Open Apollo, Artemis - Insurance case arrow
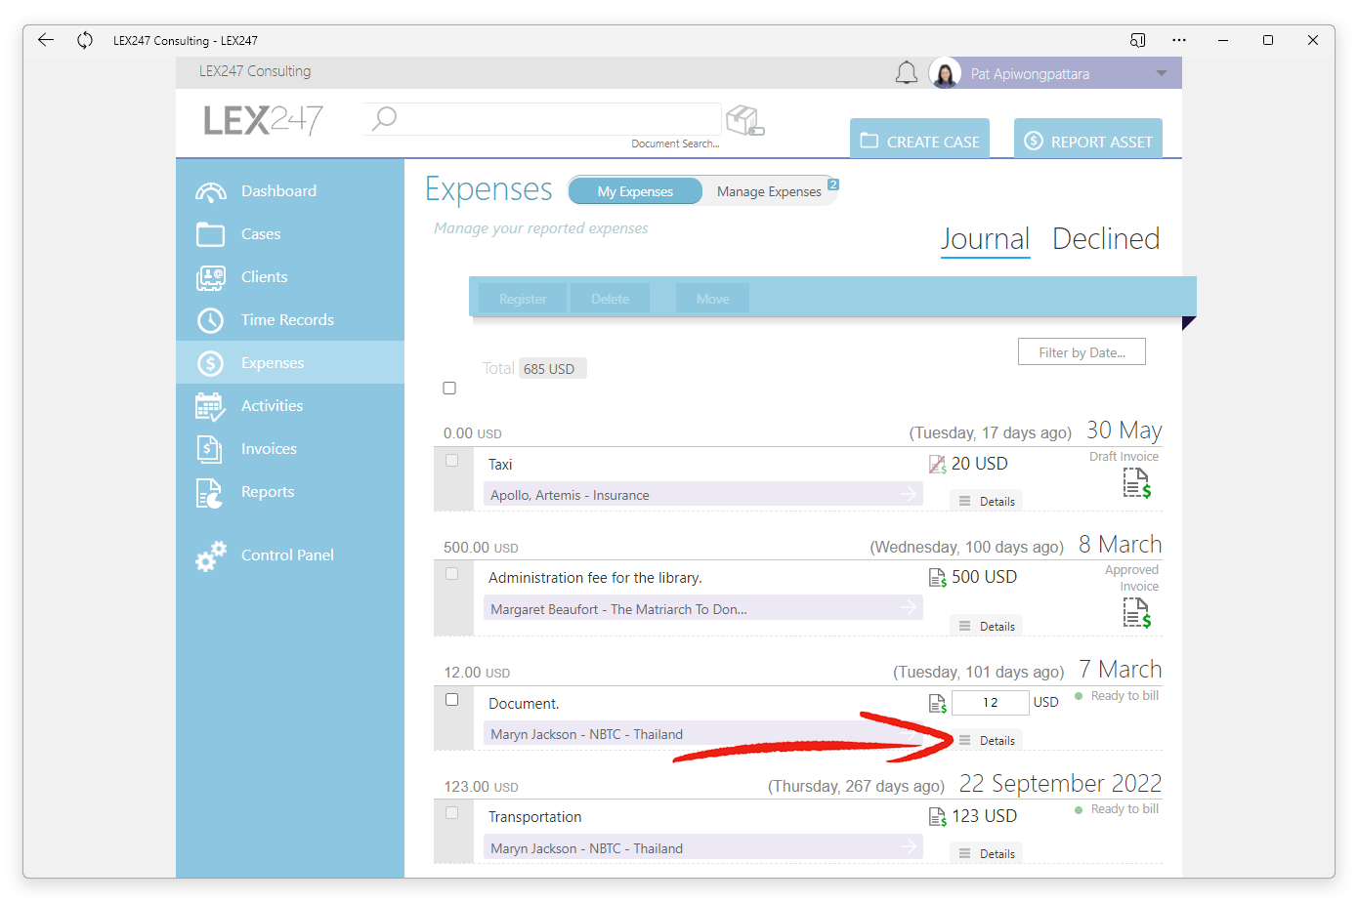 point(909,494)
